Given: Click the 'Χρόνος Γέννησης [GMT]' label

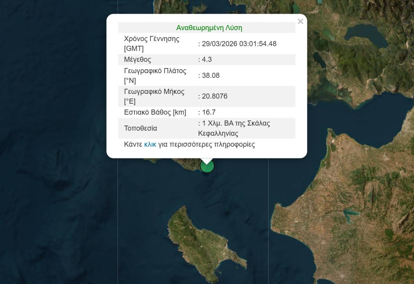Looking at the screenshot, I should [x=152, y=44].
